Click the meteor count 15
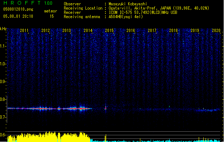 click(x=52, y=16)
